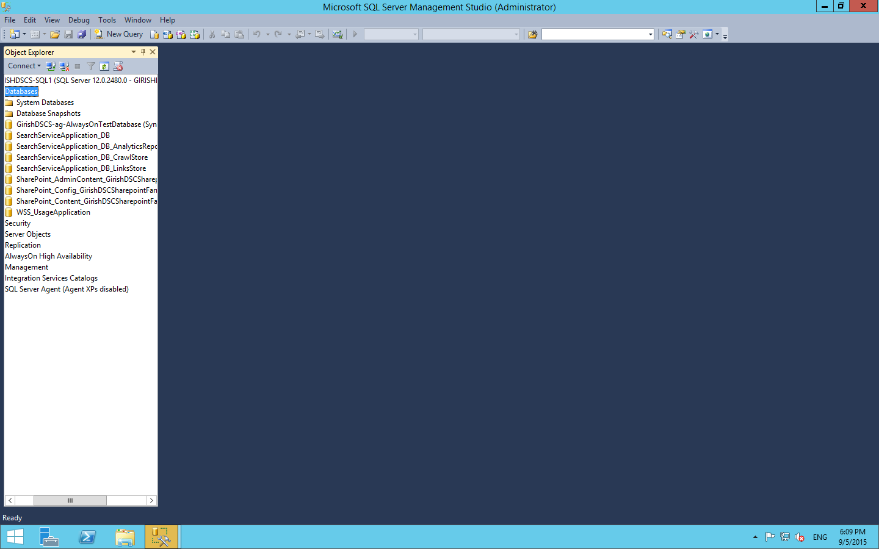The image size is (879, 549).
Task: Select Database Snapshots folder
Action: click(x=48, y=113)
